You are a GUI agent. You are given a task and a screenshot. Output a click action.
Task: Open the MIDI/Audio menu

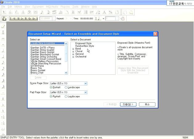click(x=52, y=7)
